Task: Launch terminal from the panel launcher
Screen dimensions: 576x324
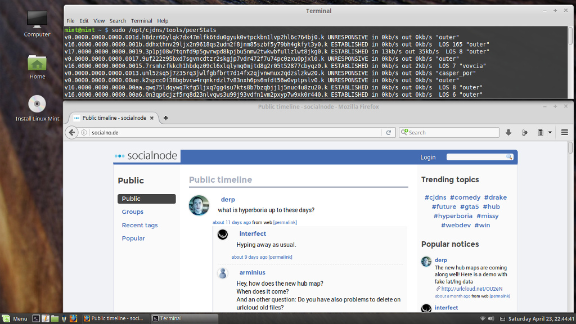Action: tap(36, 318)
